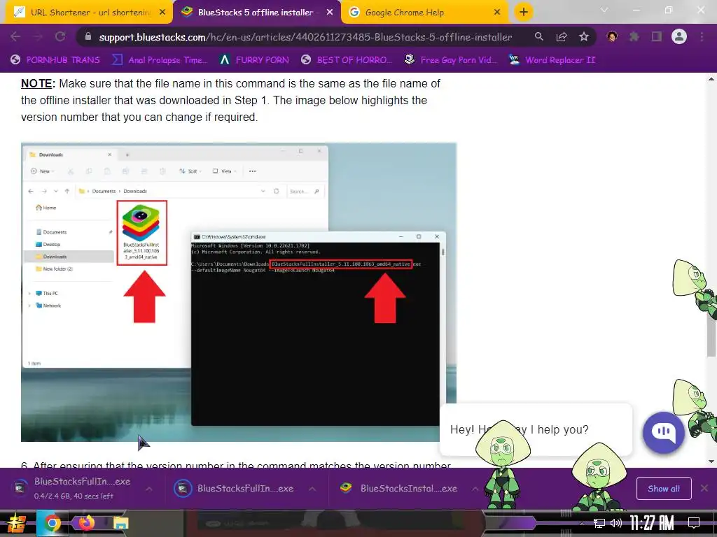The image size is (717, 537).
Task: Click scrollbar down arrow
Action: pyautogui.click(x=711, y=461)
